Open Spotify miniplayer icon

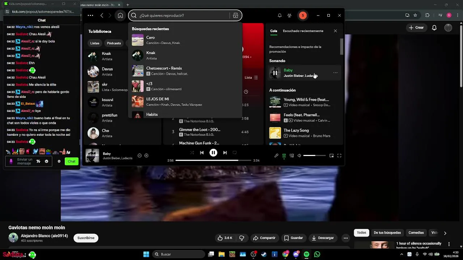coord(331,156)
